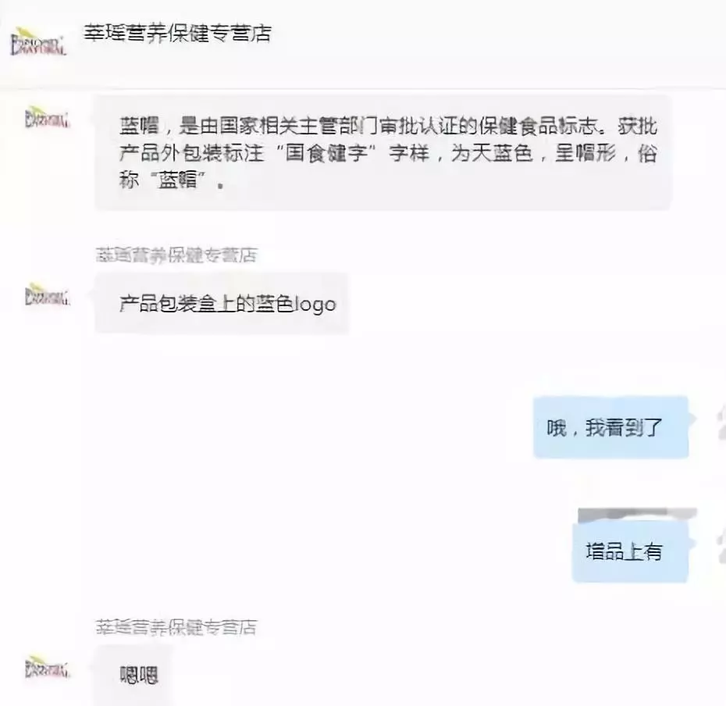This screenshot has width=726, height=706.
Task: Click shop avatar beside the 嗯嗯 message
Action: pyautogui.click(x=46, y=668)
